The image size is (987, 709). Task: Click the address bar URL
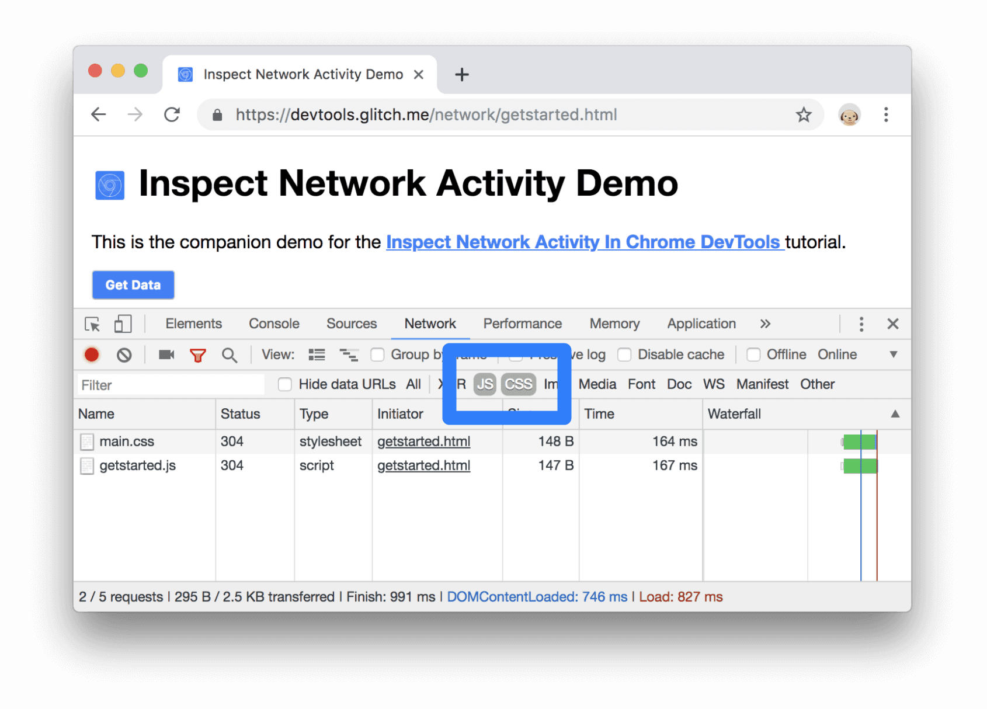(x=426, y=114)
